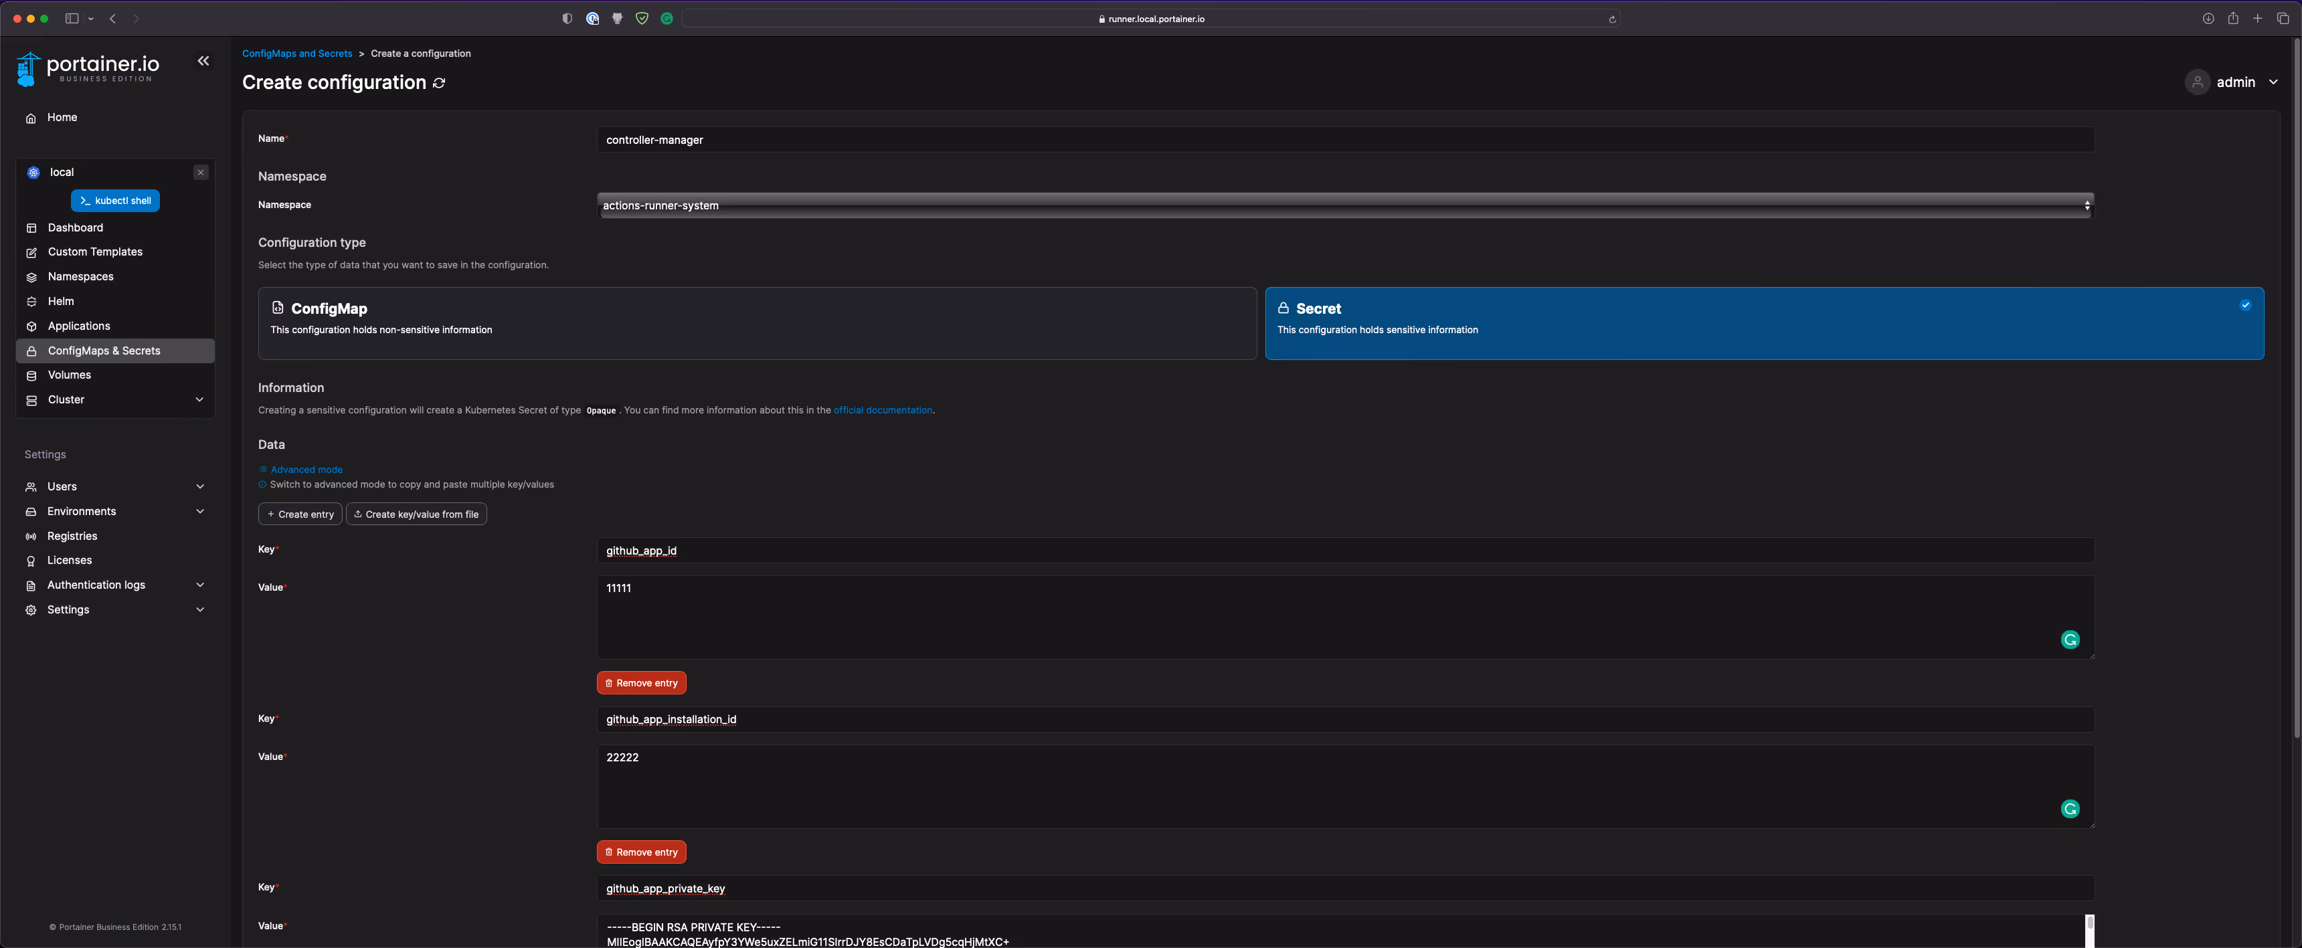Click the browser page reload icon

(1612, 19)
